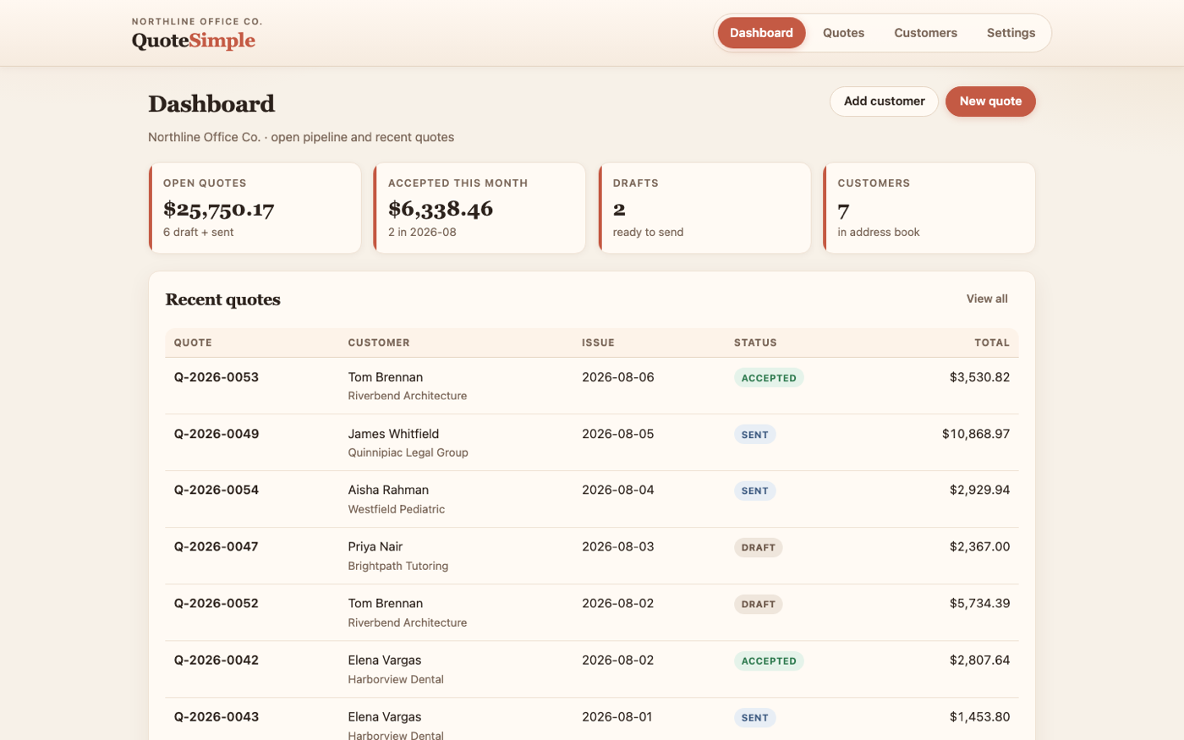Click the Add customer button

884,101
